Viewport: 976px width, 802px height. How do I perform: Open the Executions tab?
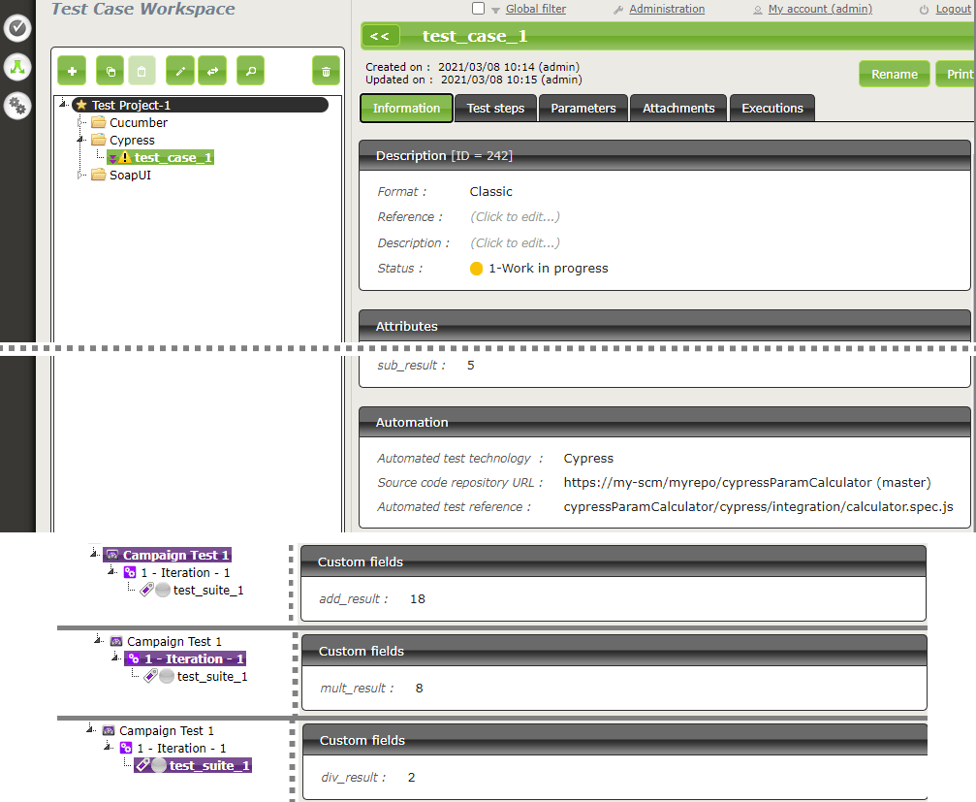[x=771, y=108]
